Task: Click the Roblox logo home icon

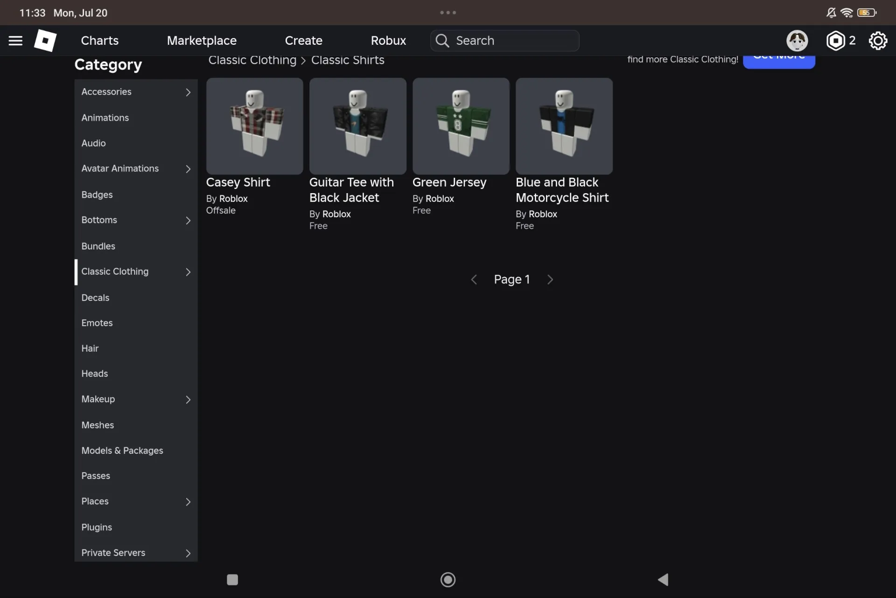Action: 45,41
